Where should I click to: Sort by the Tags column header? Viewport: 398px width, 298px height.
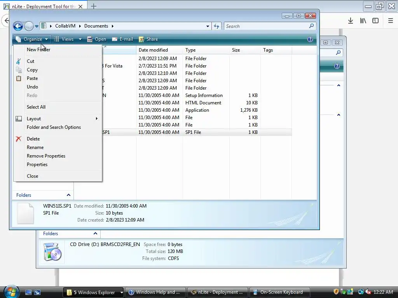(276, 50)
